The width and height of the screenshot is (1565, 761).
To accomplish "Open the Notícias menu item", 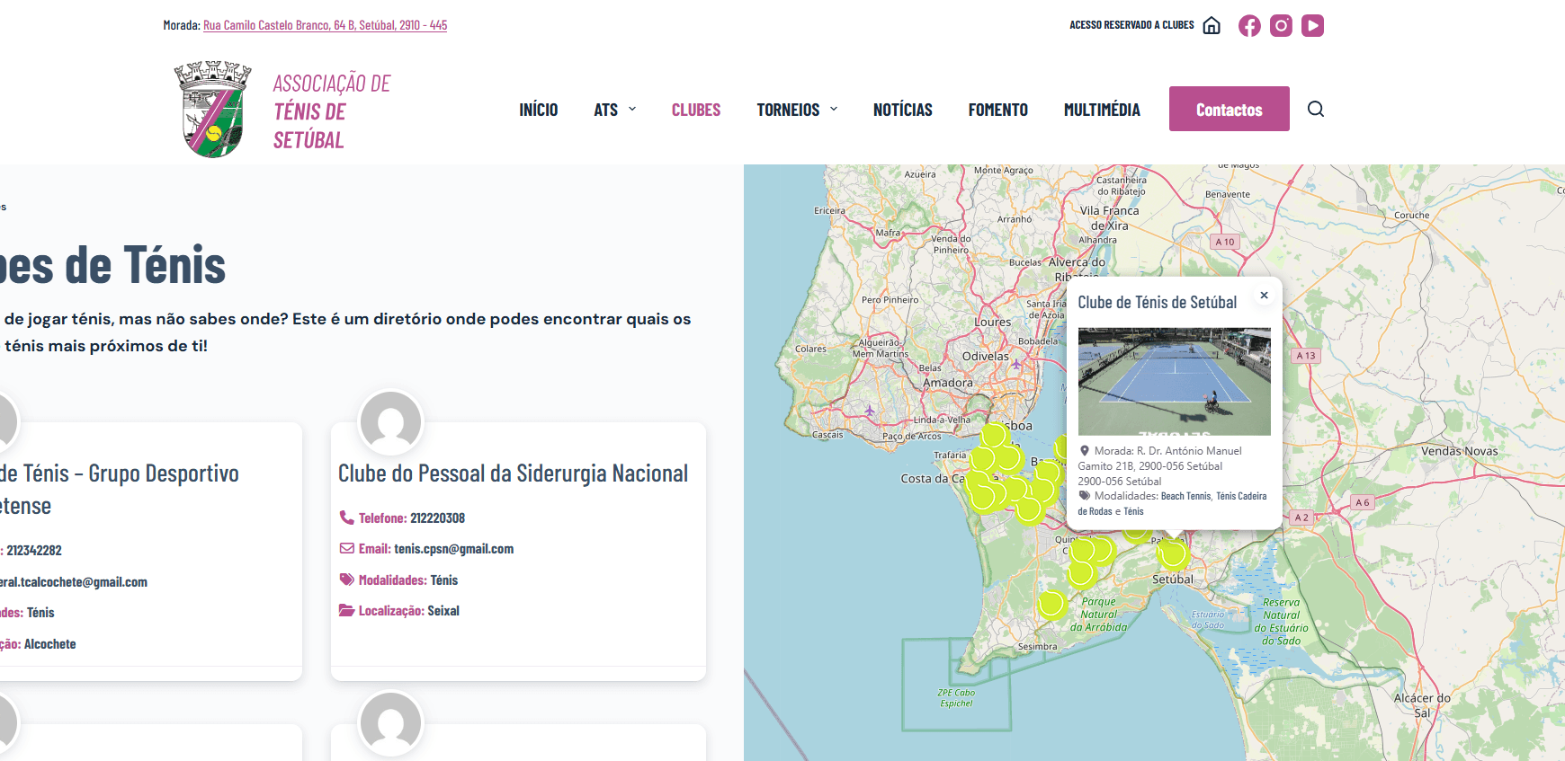I will pyautogui.click(x=902, y=110).
